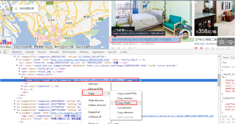Expand the a resule_img_a node
This screenshot has width=235, height=124.
(17, 60)
